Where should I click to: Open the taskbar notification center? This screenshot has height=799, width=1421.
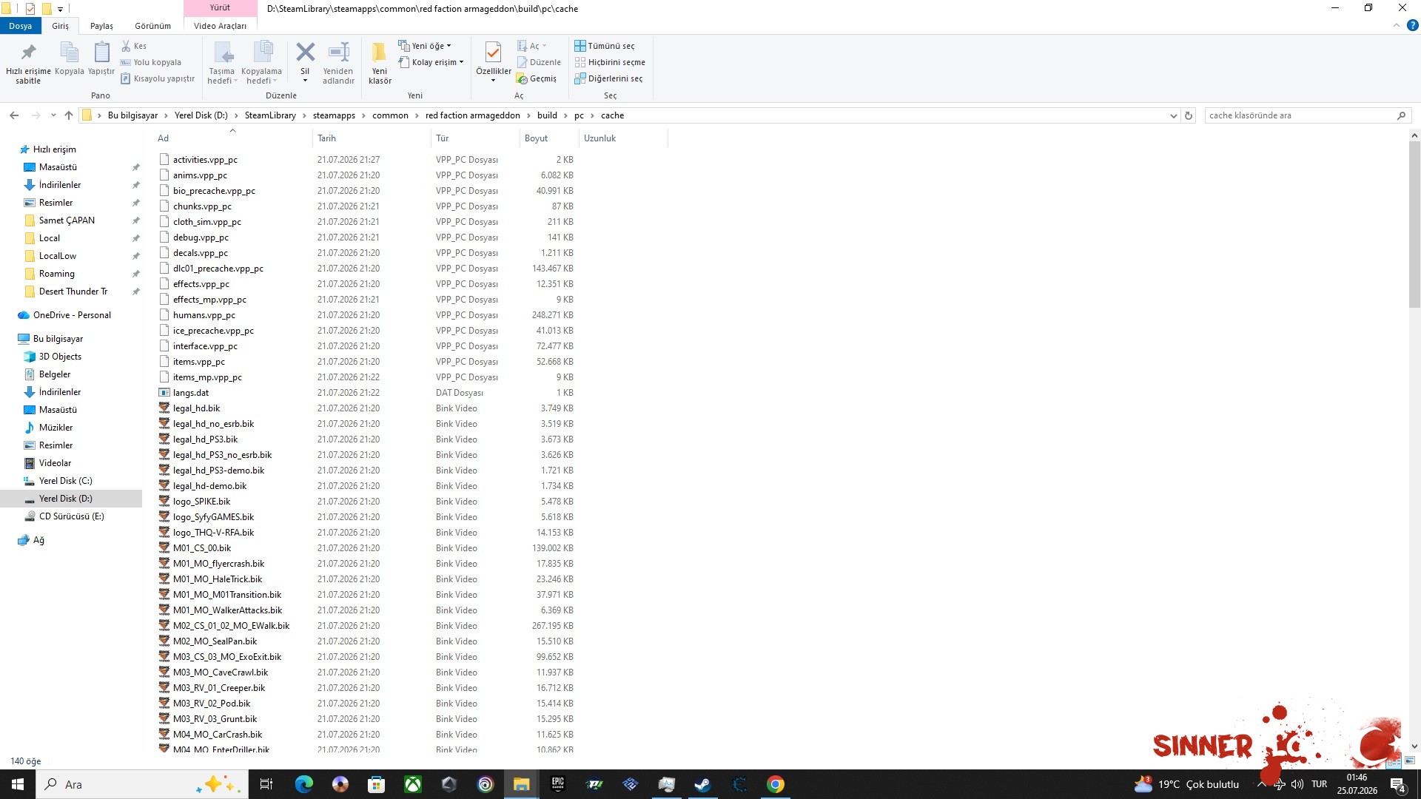click(x=1398, y=784)
